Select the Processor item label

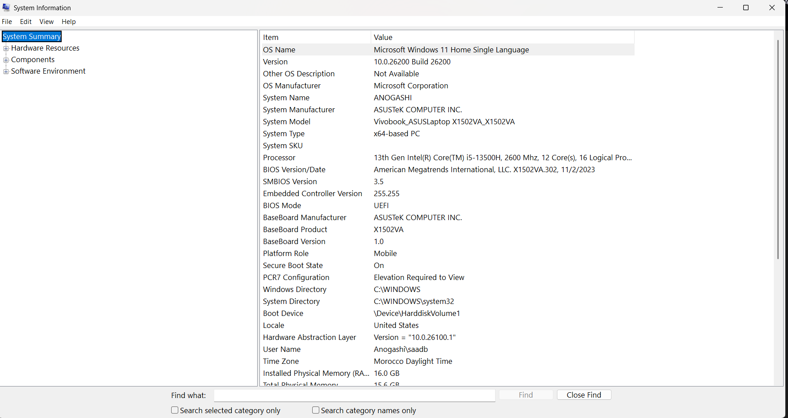point(279,158)
